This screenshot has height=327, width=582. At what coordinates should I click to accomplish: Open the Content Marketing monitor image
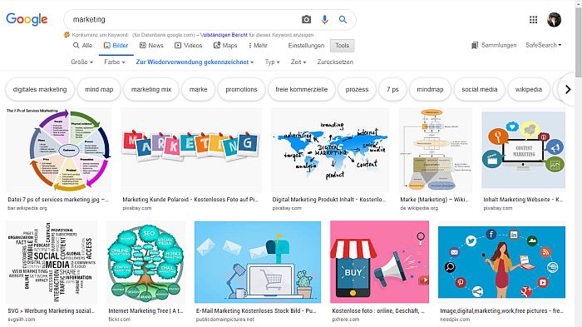pos(523,150)
